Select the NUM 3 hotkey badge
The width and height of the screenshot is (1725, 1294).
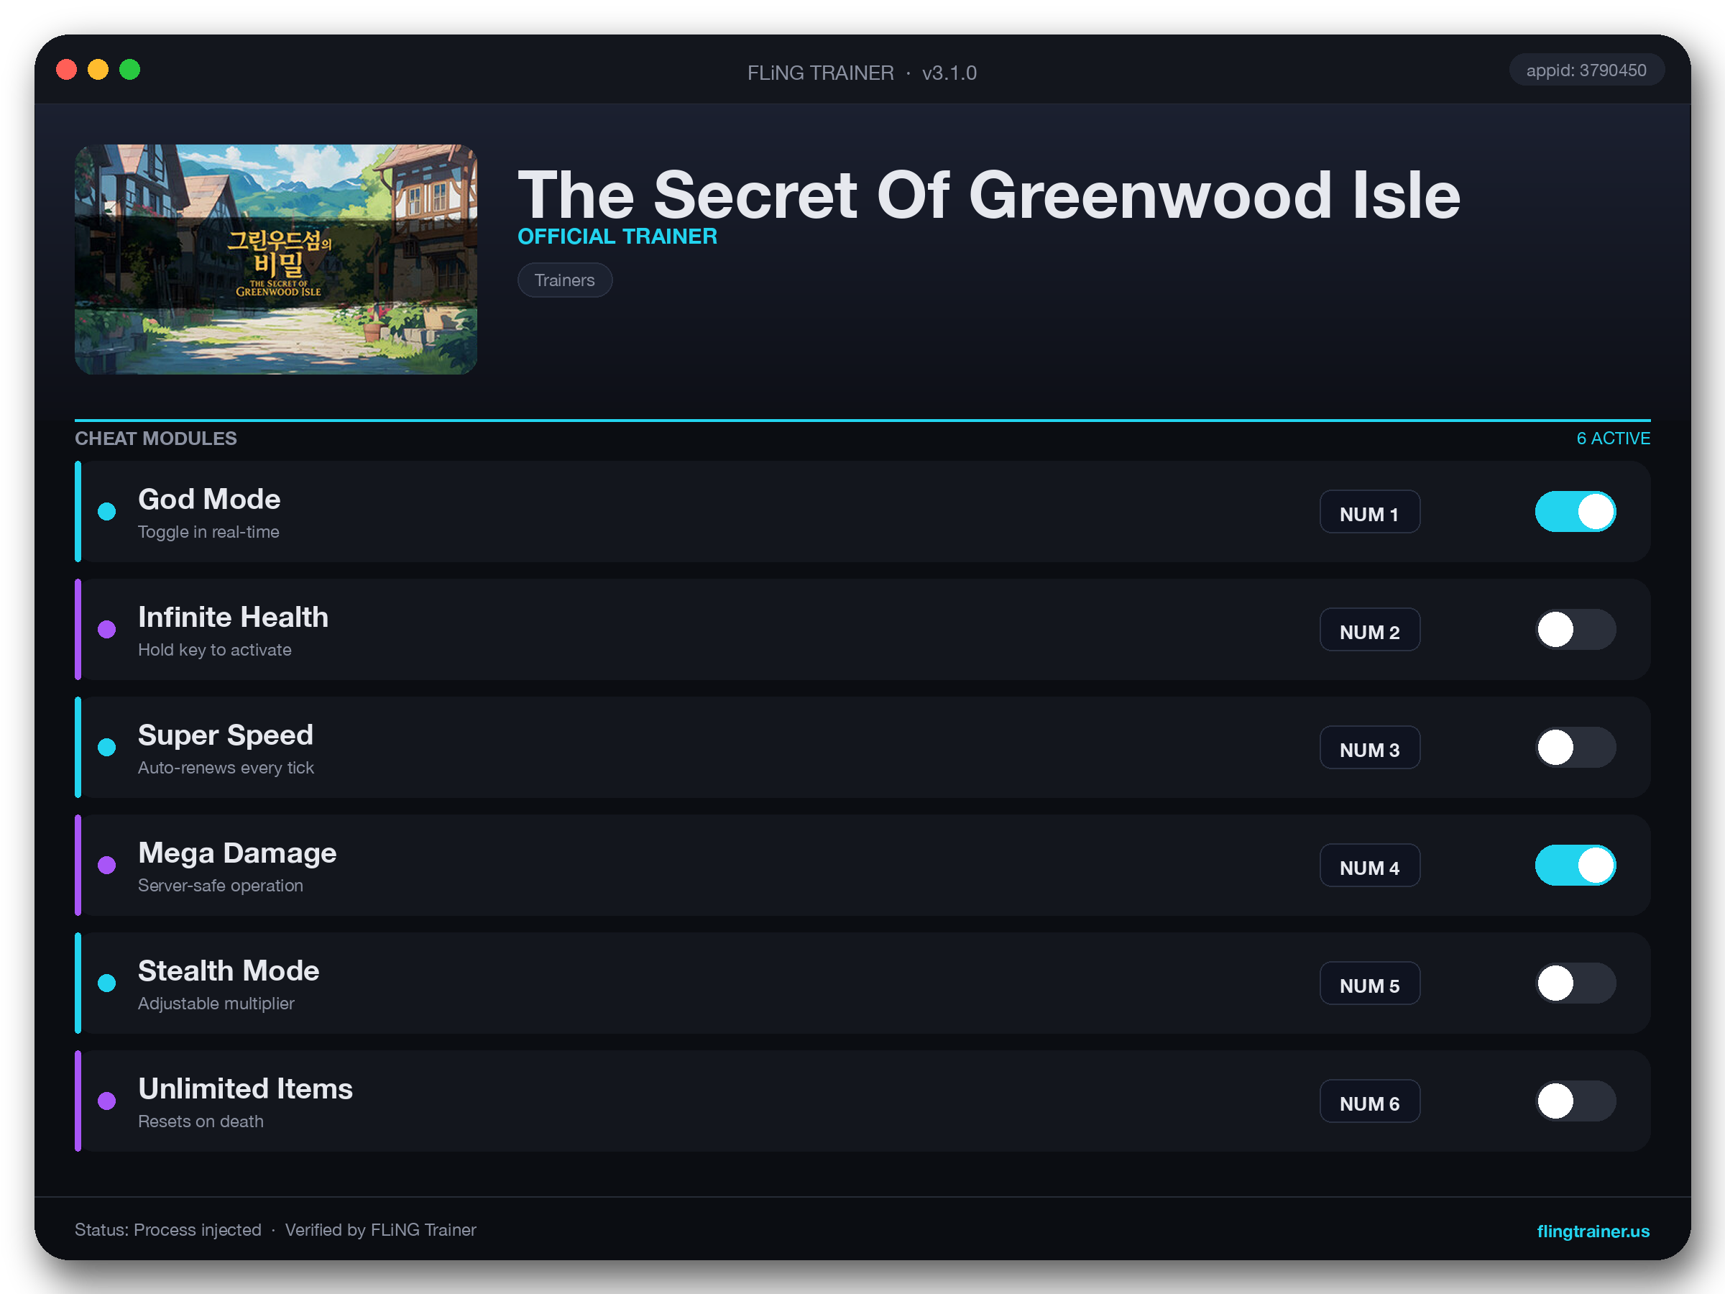pyautogui.click(x=1369, y=747)
